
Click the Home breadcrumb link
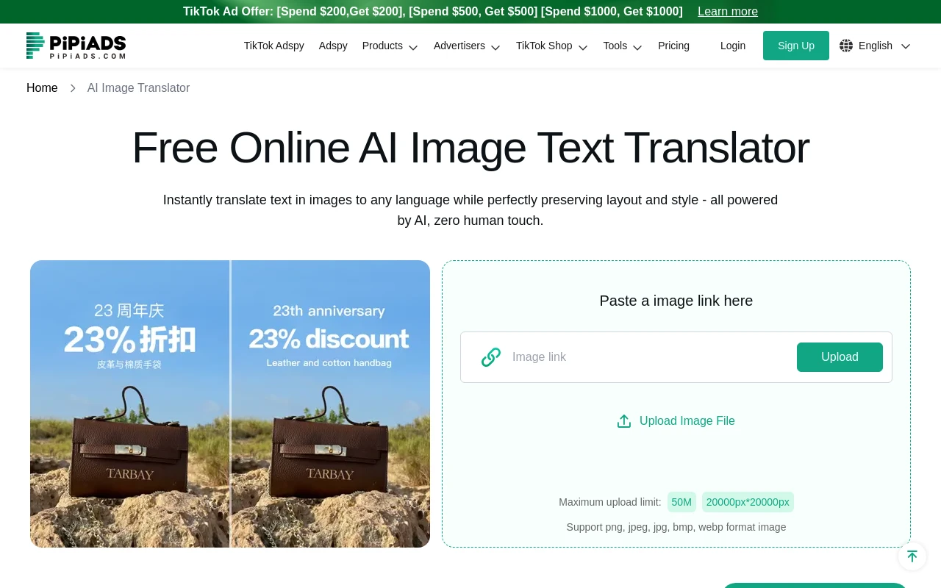(42, 87)
